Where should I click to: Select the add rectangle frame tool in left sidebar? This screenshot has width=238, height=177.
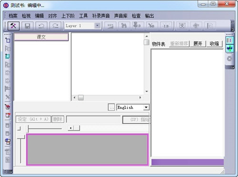8,40
